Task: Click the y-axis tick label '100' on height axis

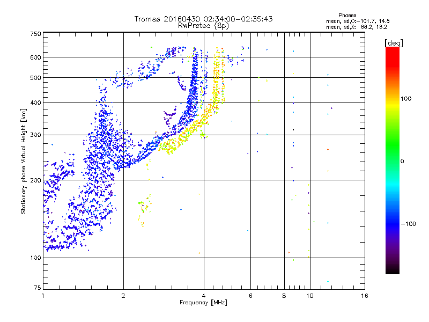Action: (x=35, y=258)
